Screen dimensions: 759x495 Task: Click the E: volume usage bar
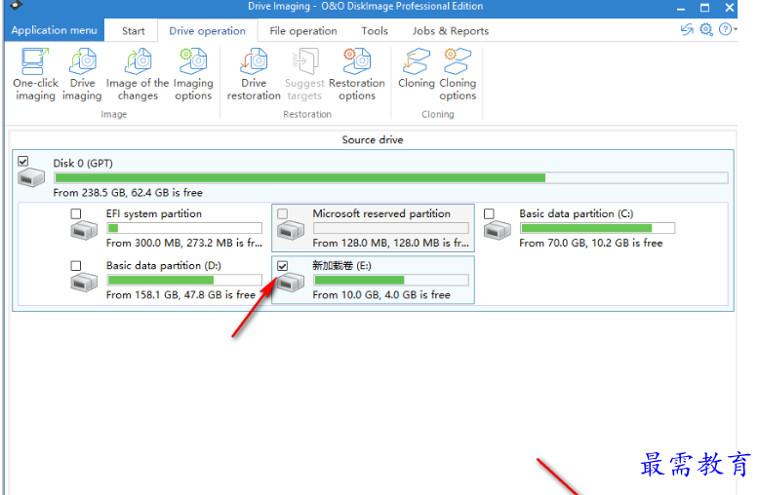pyautogui.click(x=390, y=280)
